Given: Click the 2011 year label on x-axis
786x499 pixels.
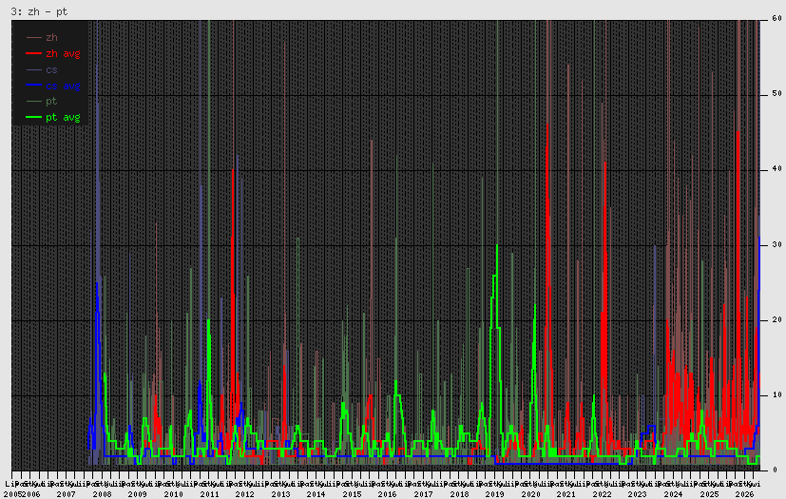Looking at the screenshot, I should 209,494.
